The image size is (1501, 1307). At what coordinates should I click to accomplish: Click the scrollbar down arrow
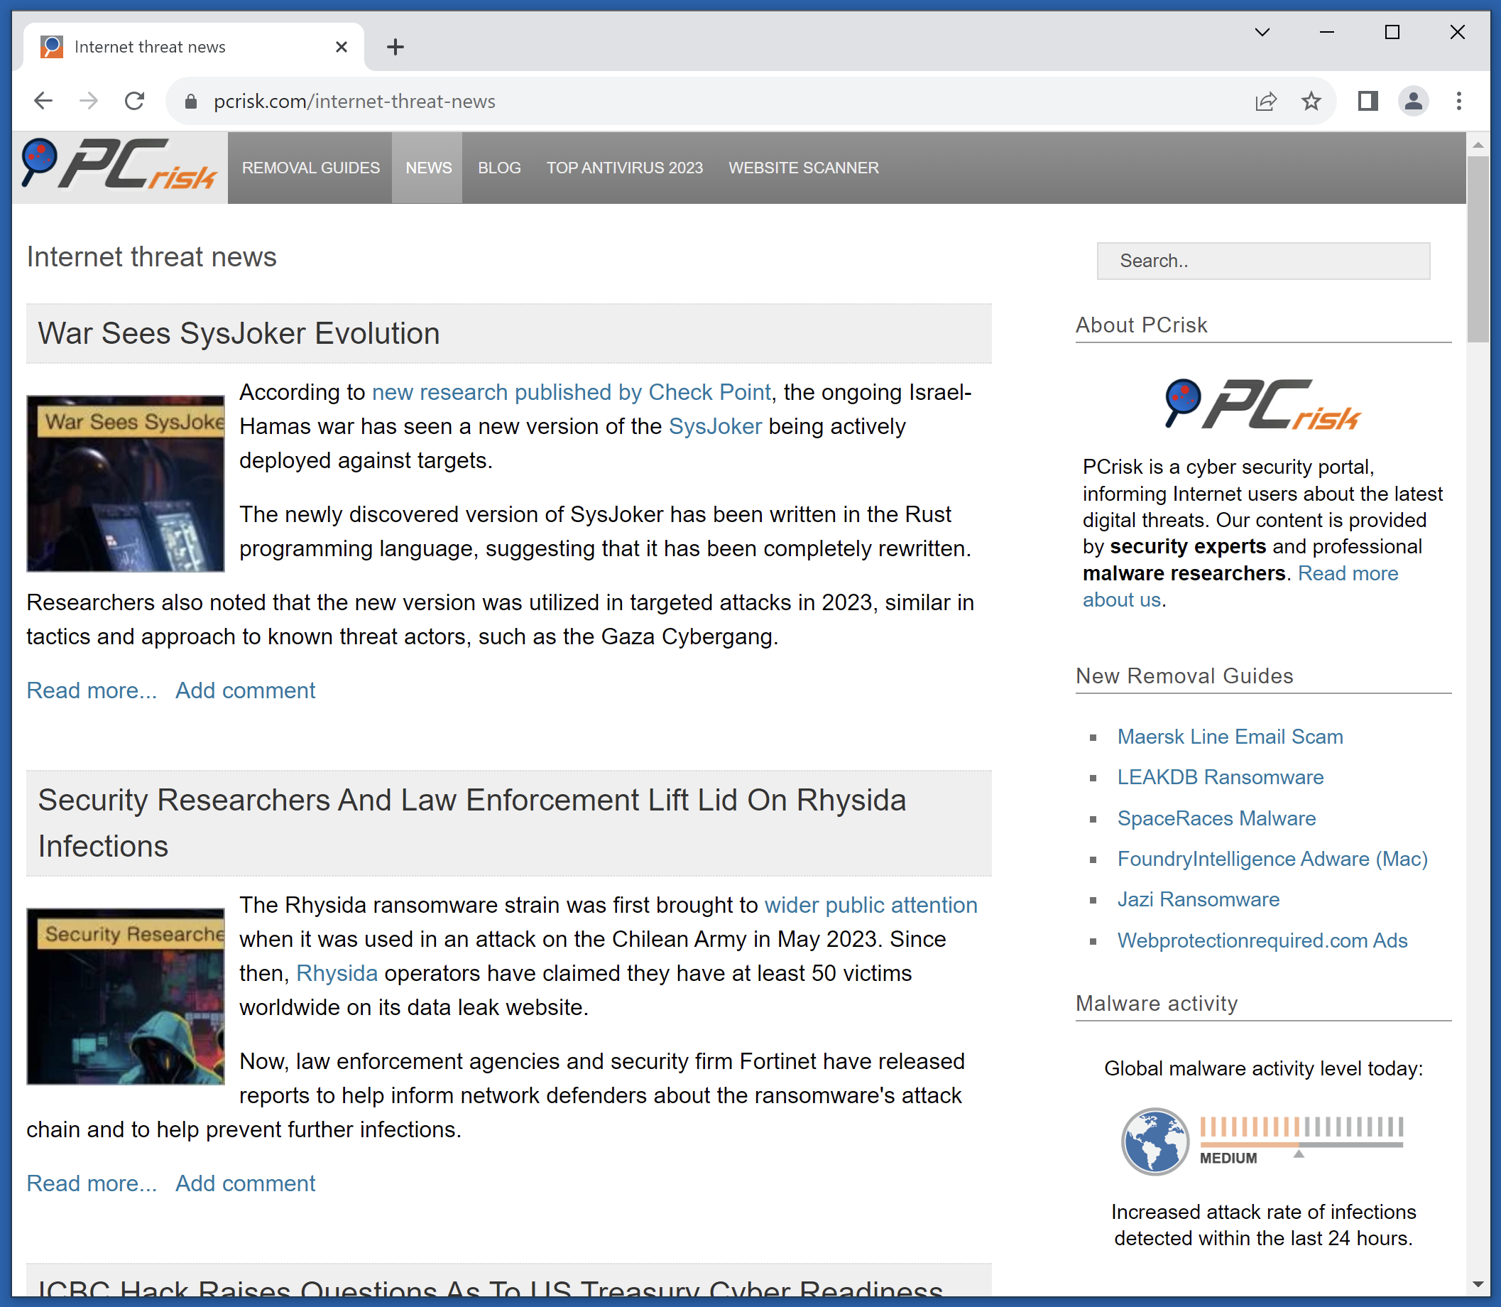tap(1478, 1285)
